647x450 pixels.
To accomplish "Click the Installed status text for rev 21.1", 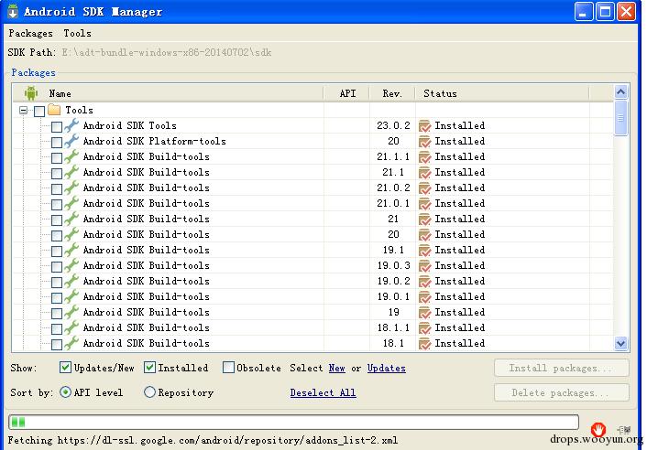I will coord(460,173).
